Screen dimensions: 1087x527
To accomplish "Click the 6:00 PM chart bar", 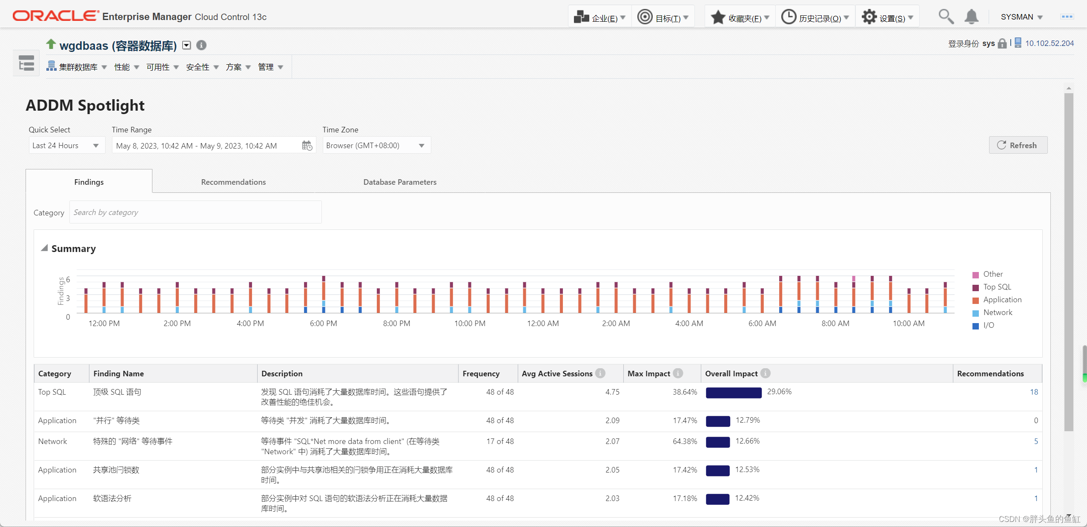I will pyautogui.click(x=324, y=294).
